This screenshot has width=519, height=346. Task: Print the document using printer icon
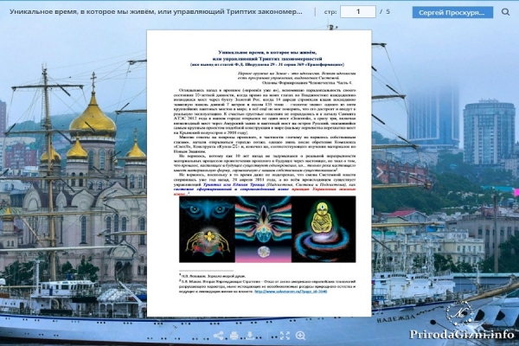[234, 336]
